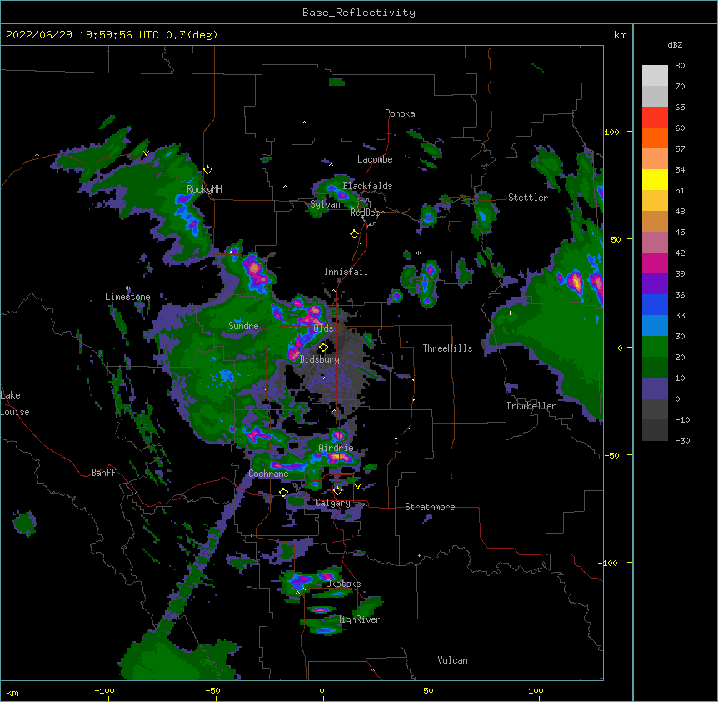Select the Stettler label
The image size is (718, 702).
pyautogui.click(x=528, y=198)
